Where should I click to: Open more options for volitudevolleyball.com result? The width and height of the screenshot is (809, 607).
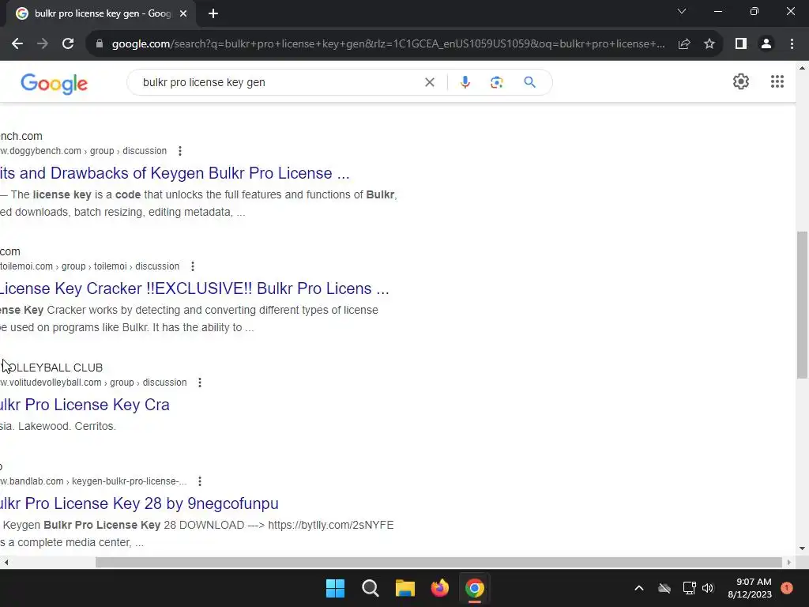click(200, 383)
